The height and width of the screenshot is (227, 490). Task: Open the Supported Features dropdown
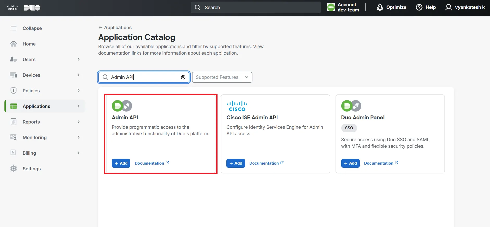pyautogui.click(x=222, y=77)
